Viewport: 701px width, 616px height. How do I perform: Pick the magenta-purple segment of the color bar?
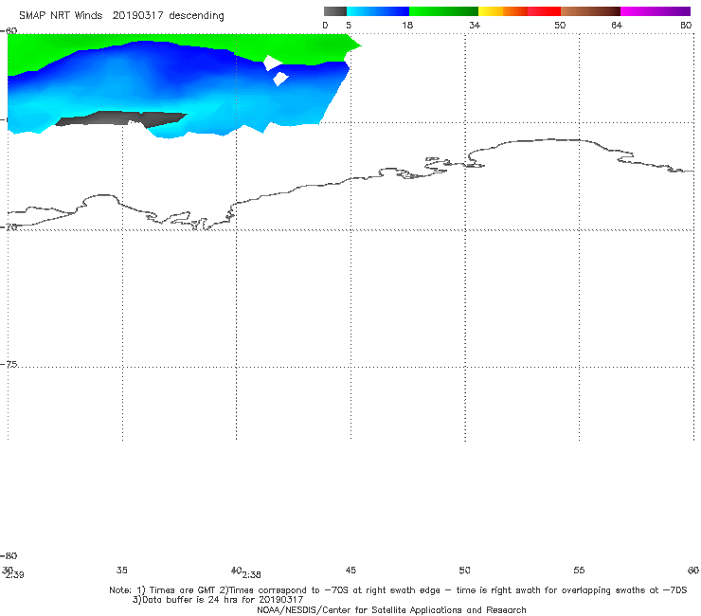click(656, 11)
